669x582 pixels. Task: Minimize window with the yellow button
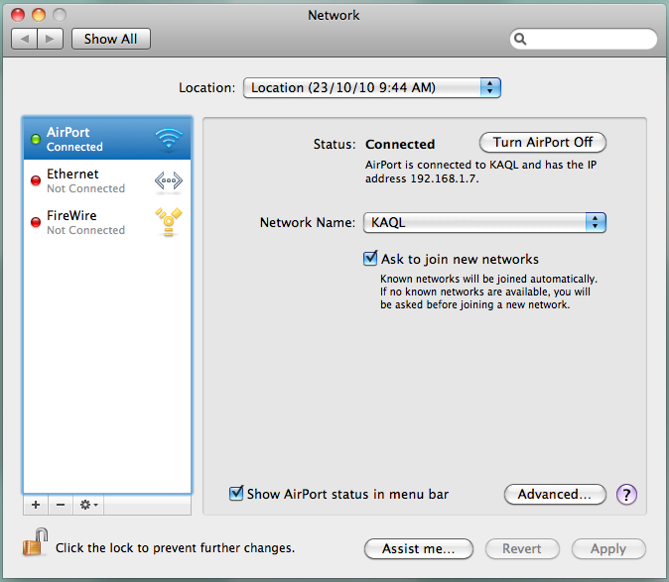39,15
